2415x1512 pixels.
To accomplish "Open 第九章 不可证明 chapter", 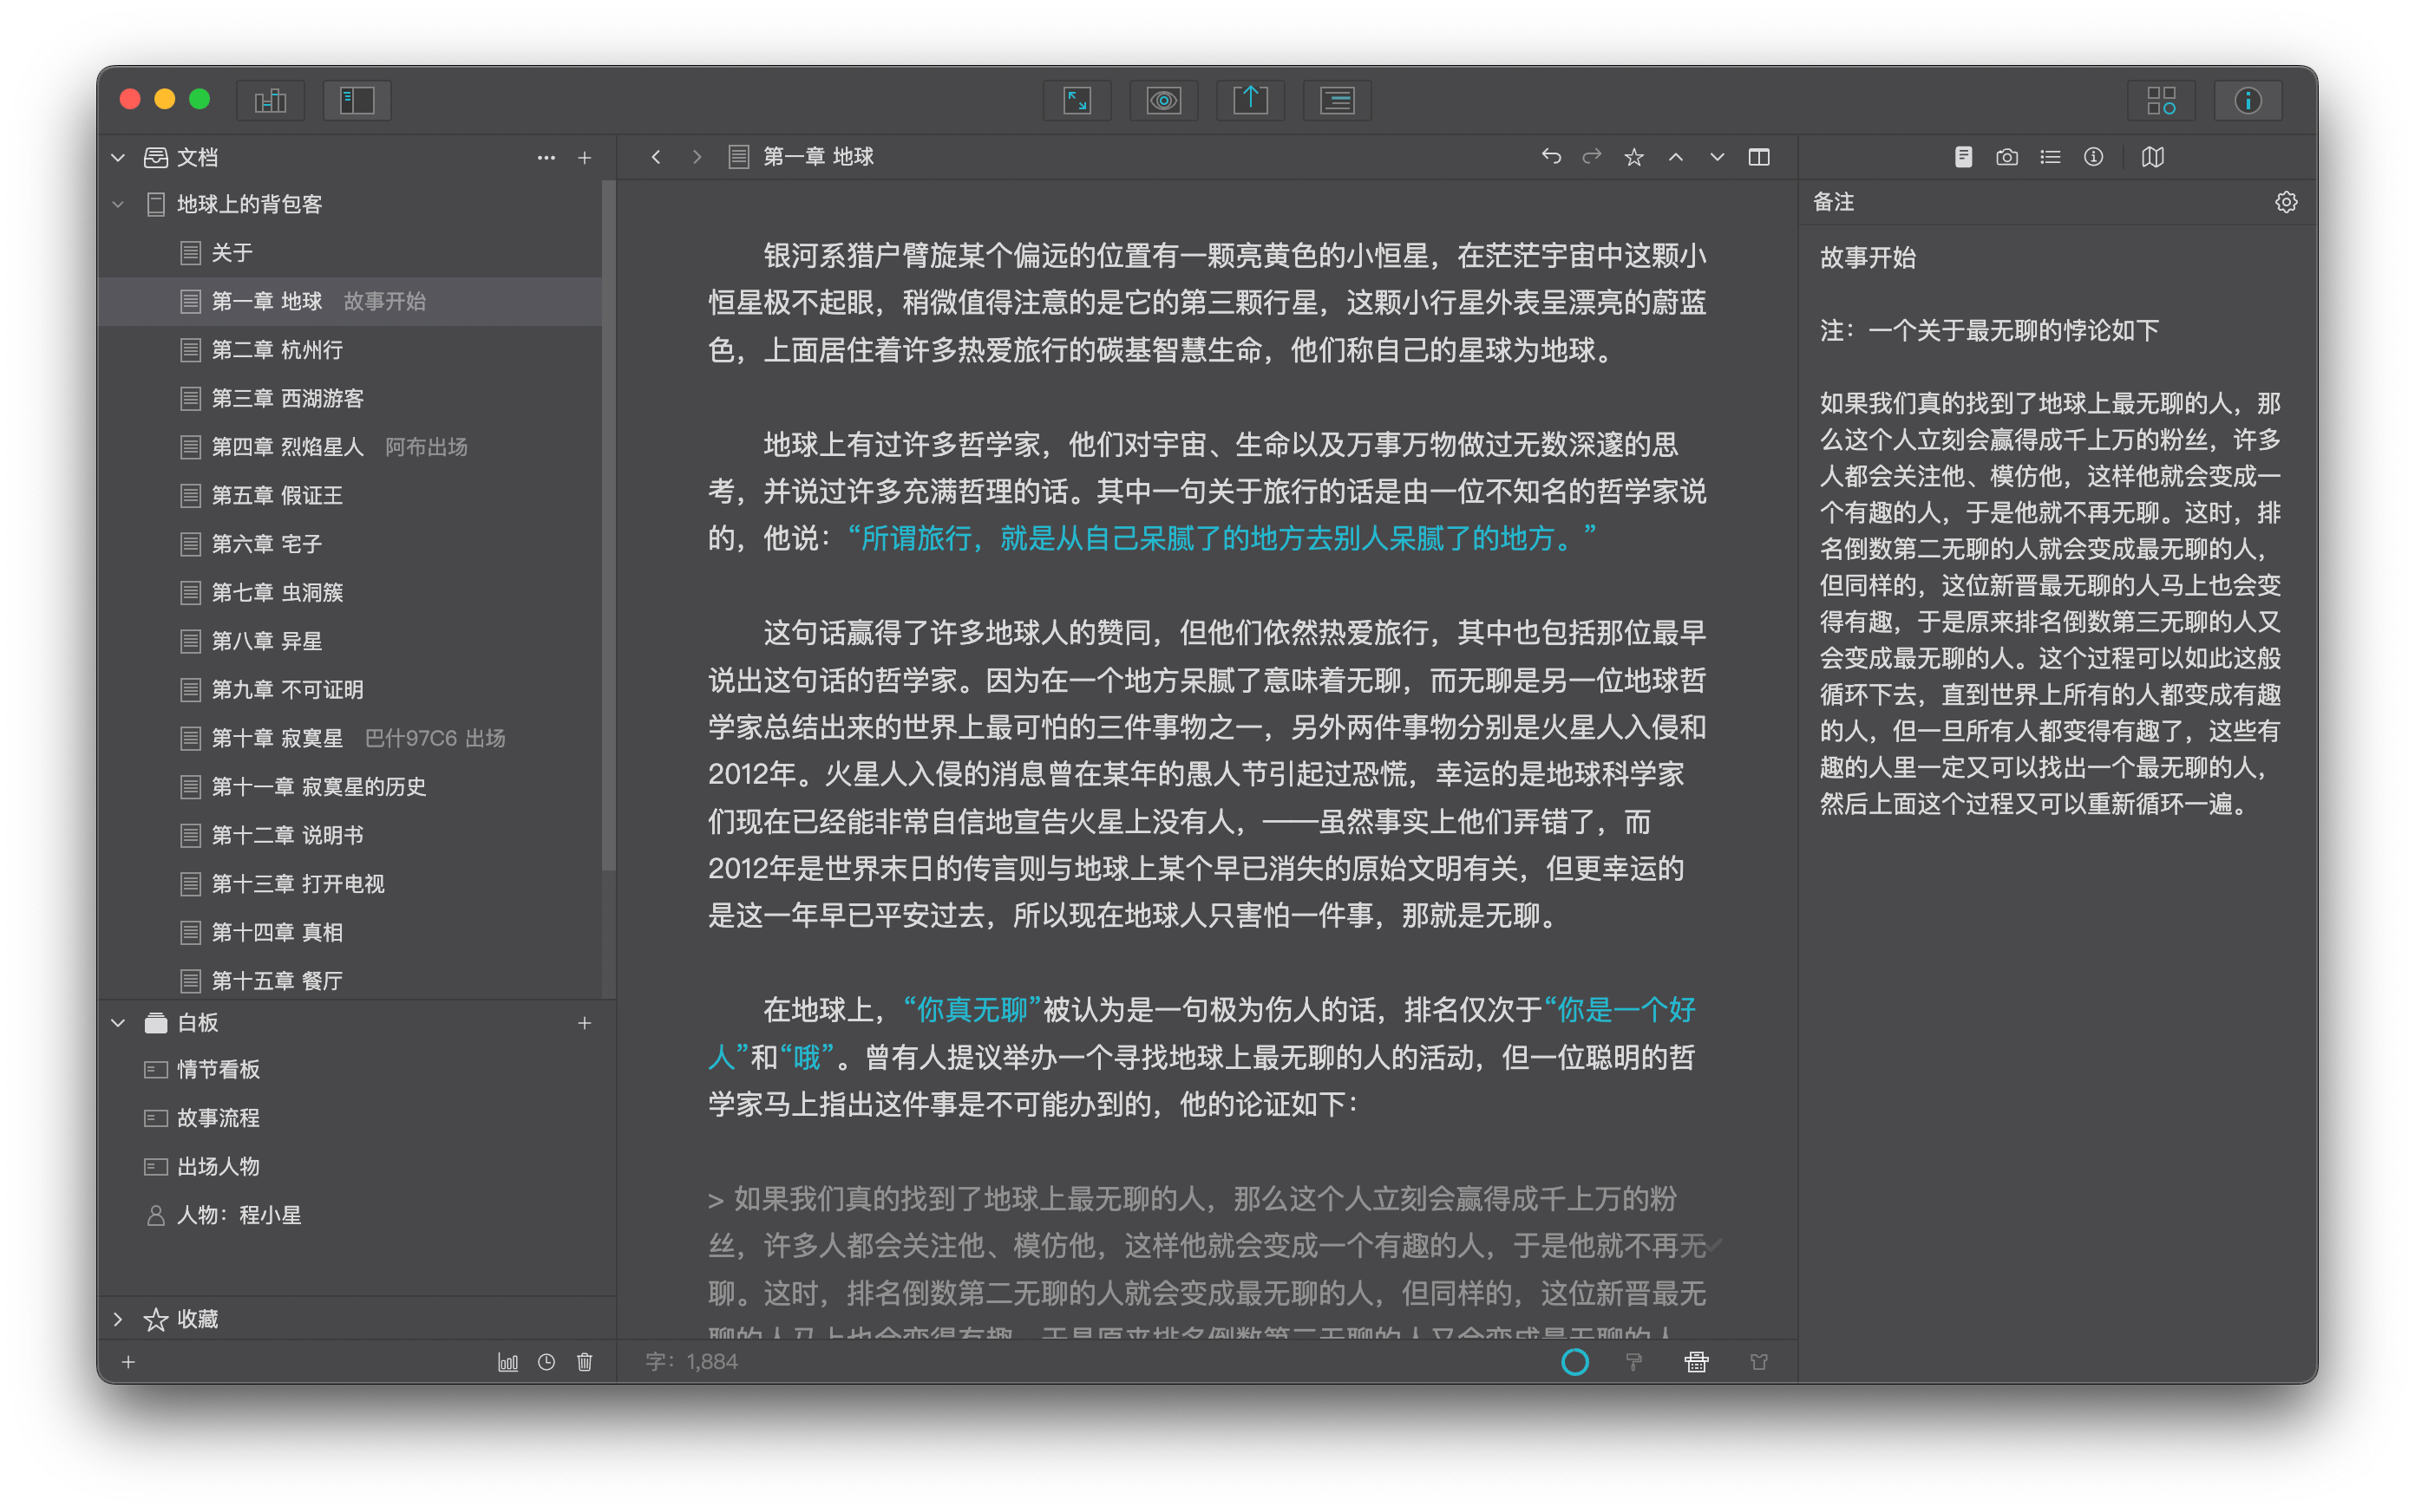I will tap(350, 689).
